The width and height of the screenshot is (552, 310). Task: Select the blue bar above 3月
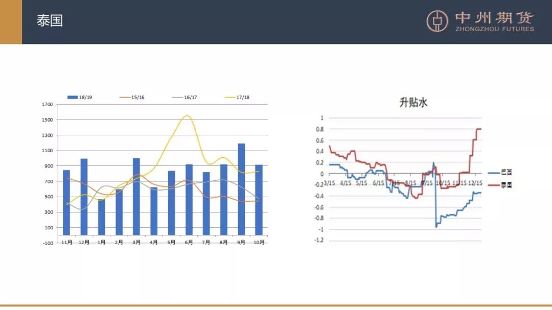tap(136, 197)
